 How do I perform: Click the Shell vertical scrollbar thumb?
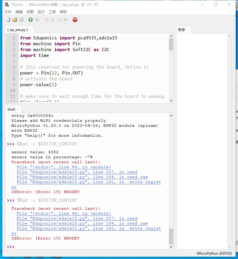pos(171,237)
